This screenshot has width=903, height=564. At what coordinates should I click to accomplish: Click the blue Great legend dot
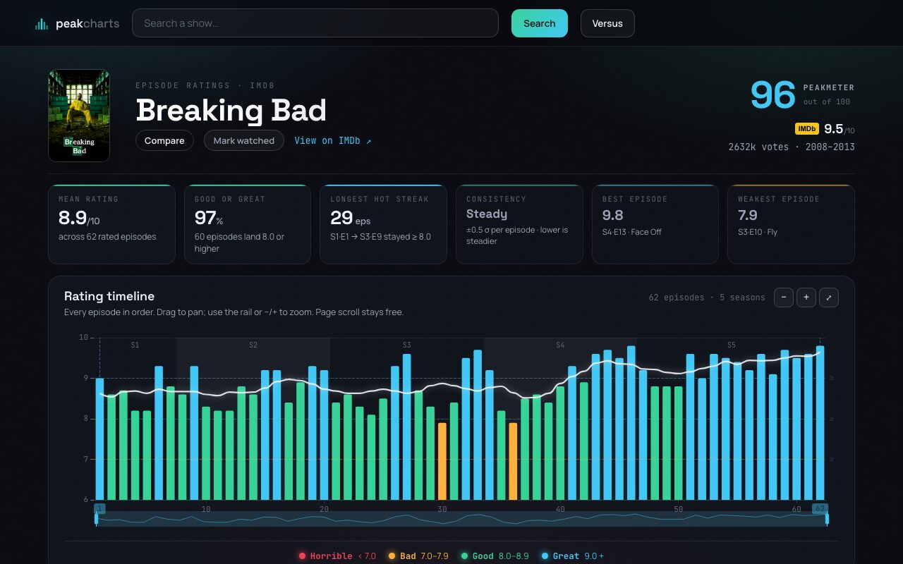pyautogui.click(x=545, y=556)
